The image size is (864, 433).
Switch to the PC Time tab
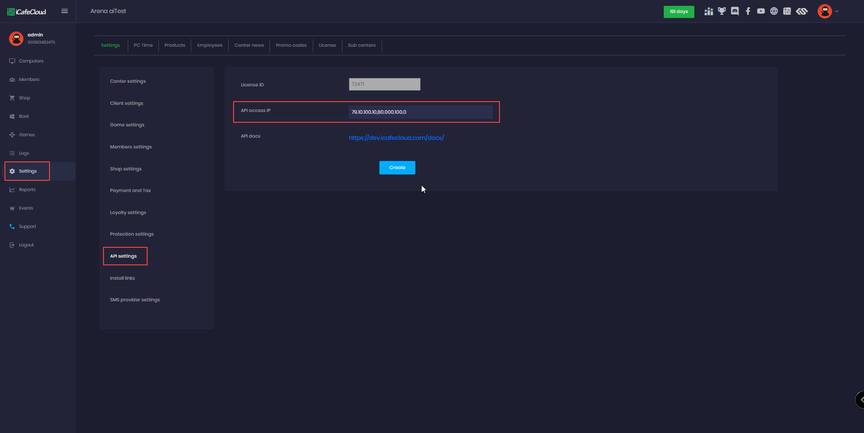pyautogui.click(x=143, y=45)
